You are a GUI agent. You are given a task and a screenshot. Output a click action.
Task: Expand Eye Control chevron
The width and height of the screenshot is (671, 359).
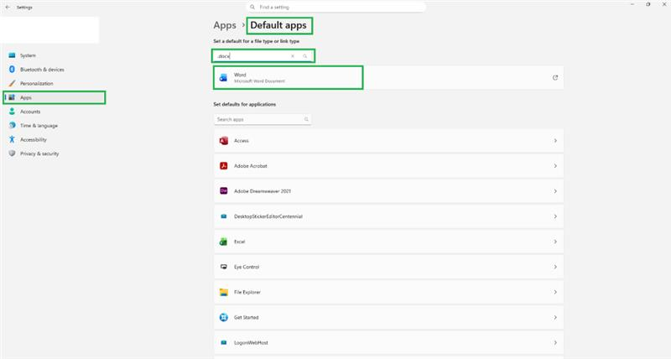[555, 267]
